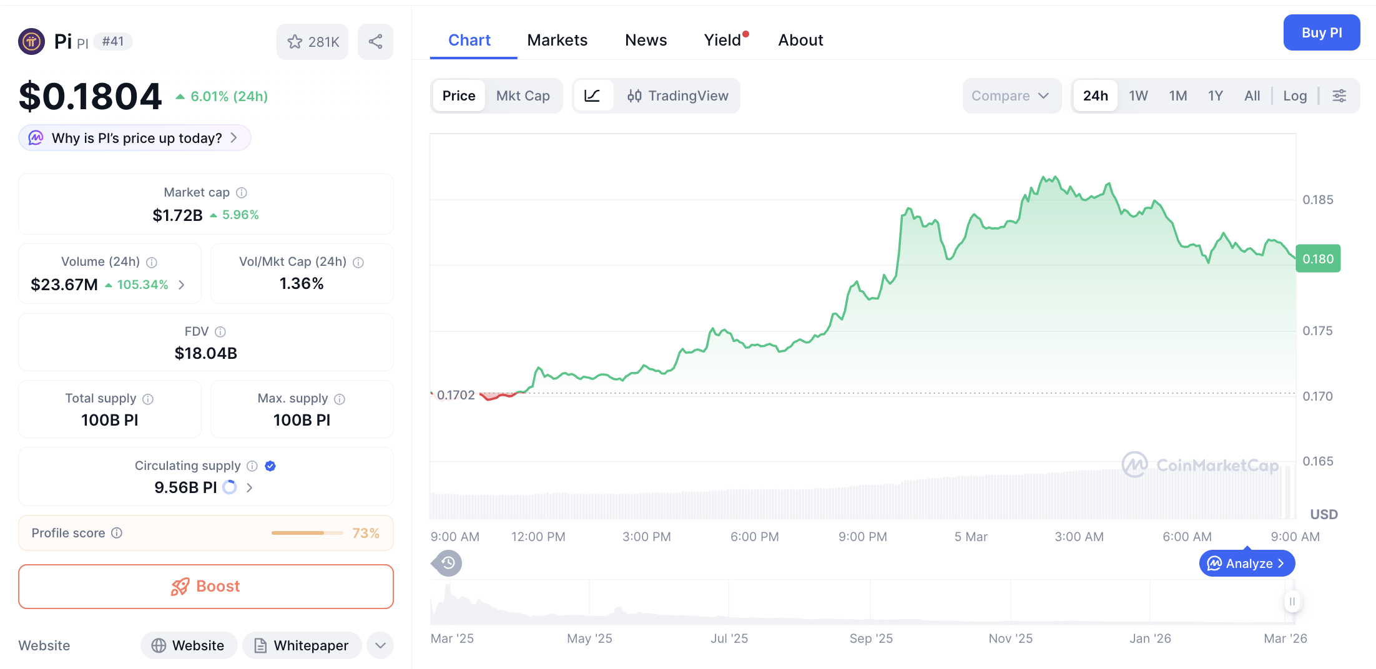Pause chart updates with pause icon

tap(1292, 602)
